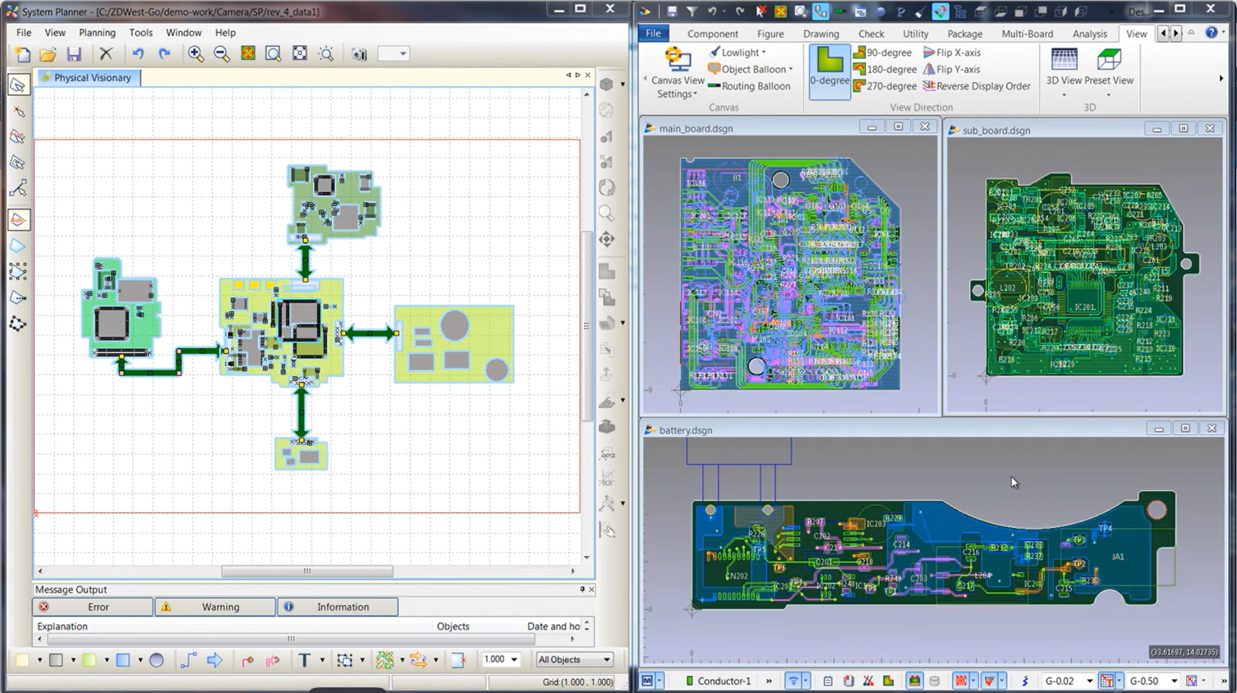Expand the Object Balloon dropdown
The height and width of the screenshot is (693, 1237).
coord(751,70)
